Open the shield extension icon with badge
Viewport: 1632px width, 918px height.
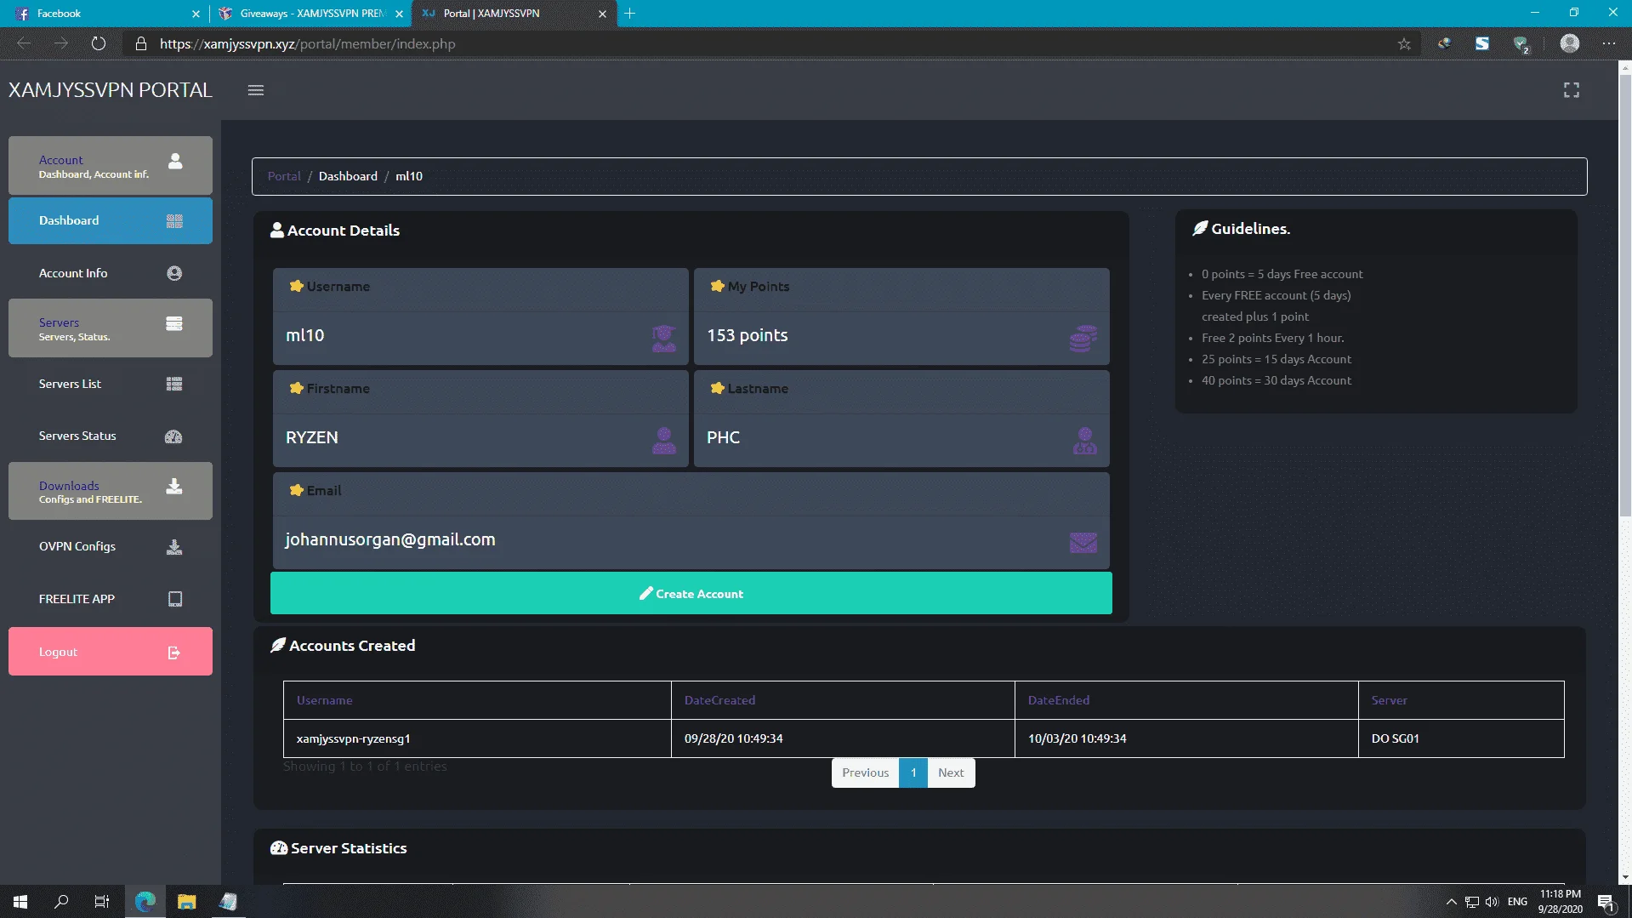(x=1521, y=44)
